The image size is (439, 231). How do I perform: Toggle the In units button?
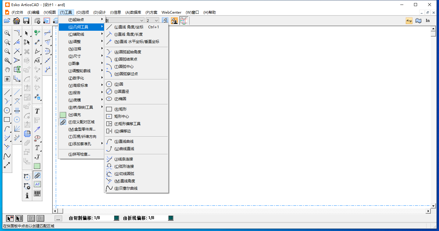[x=428, y=21]
